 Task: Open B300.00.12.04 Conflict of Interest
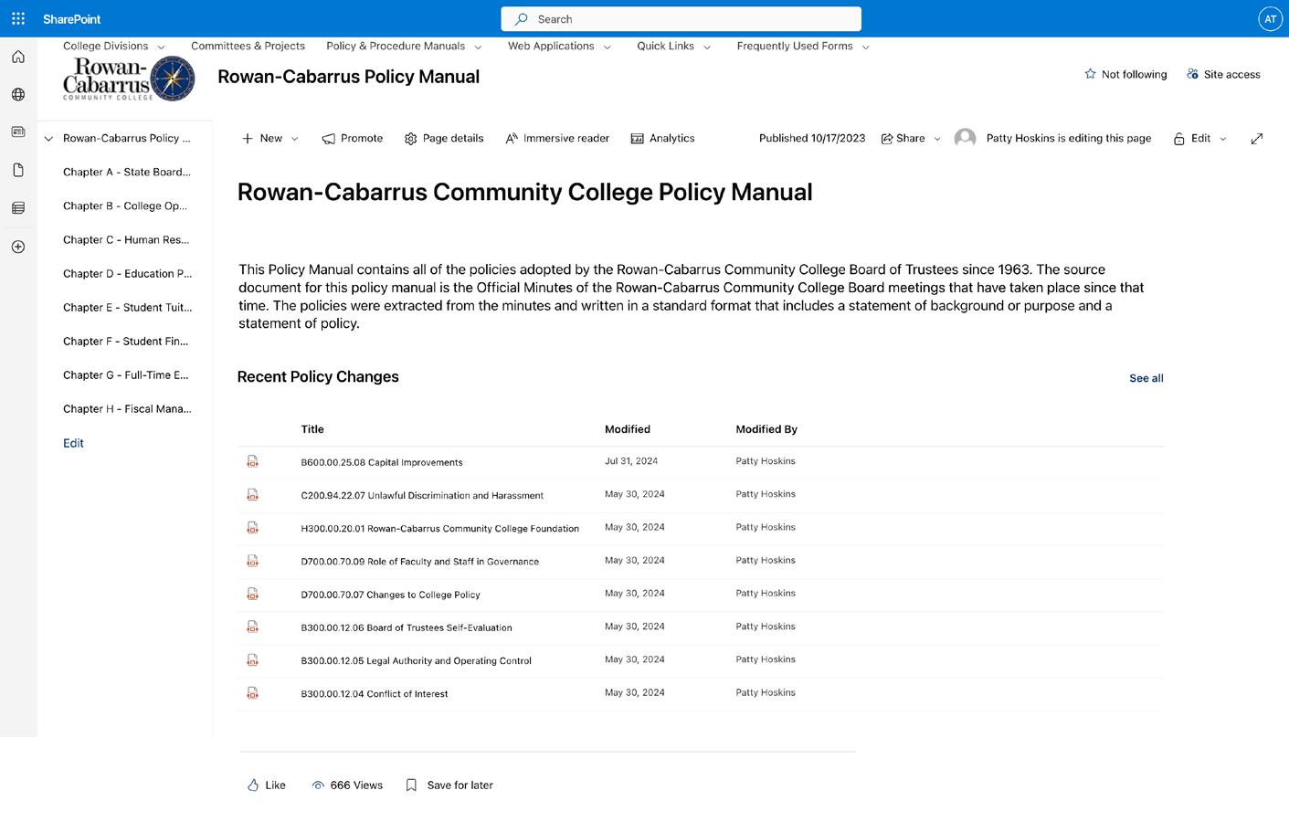tap(375, 693)
